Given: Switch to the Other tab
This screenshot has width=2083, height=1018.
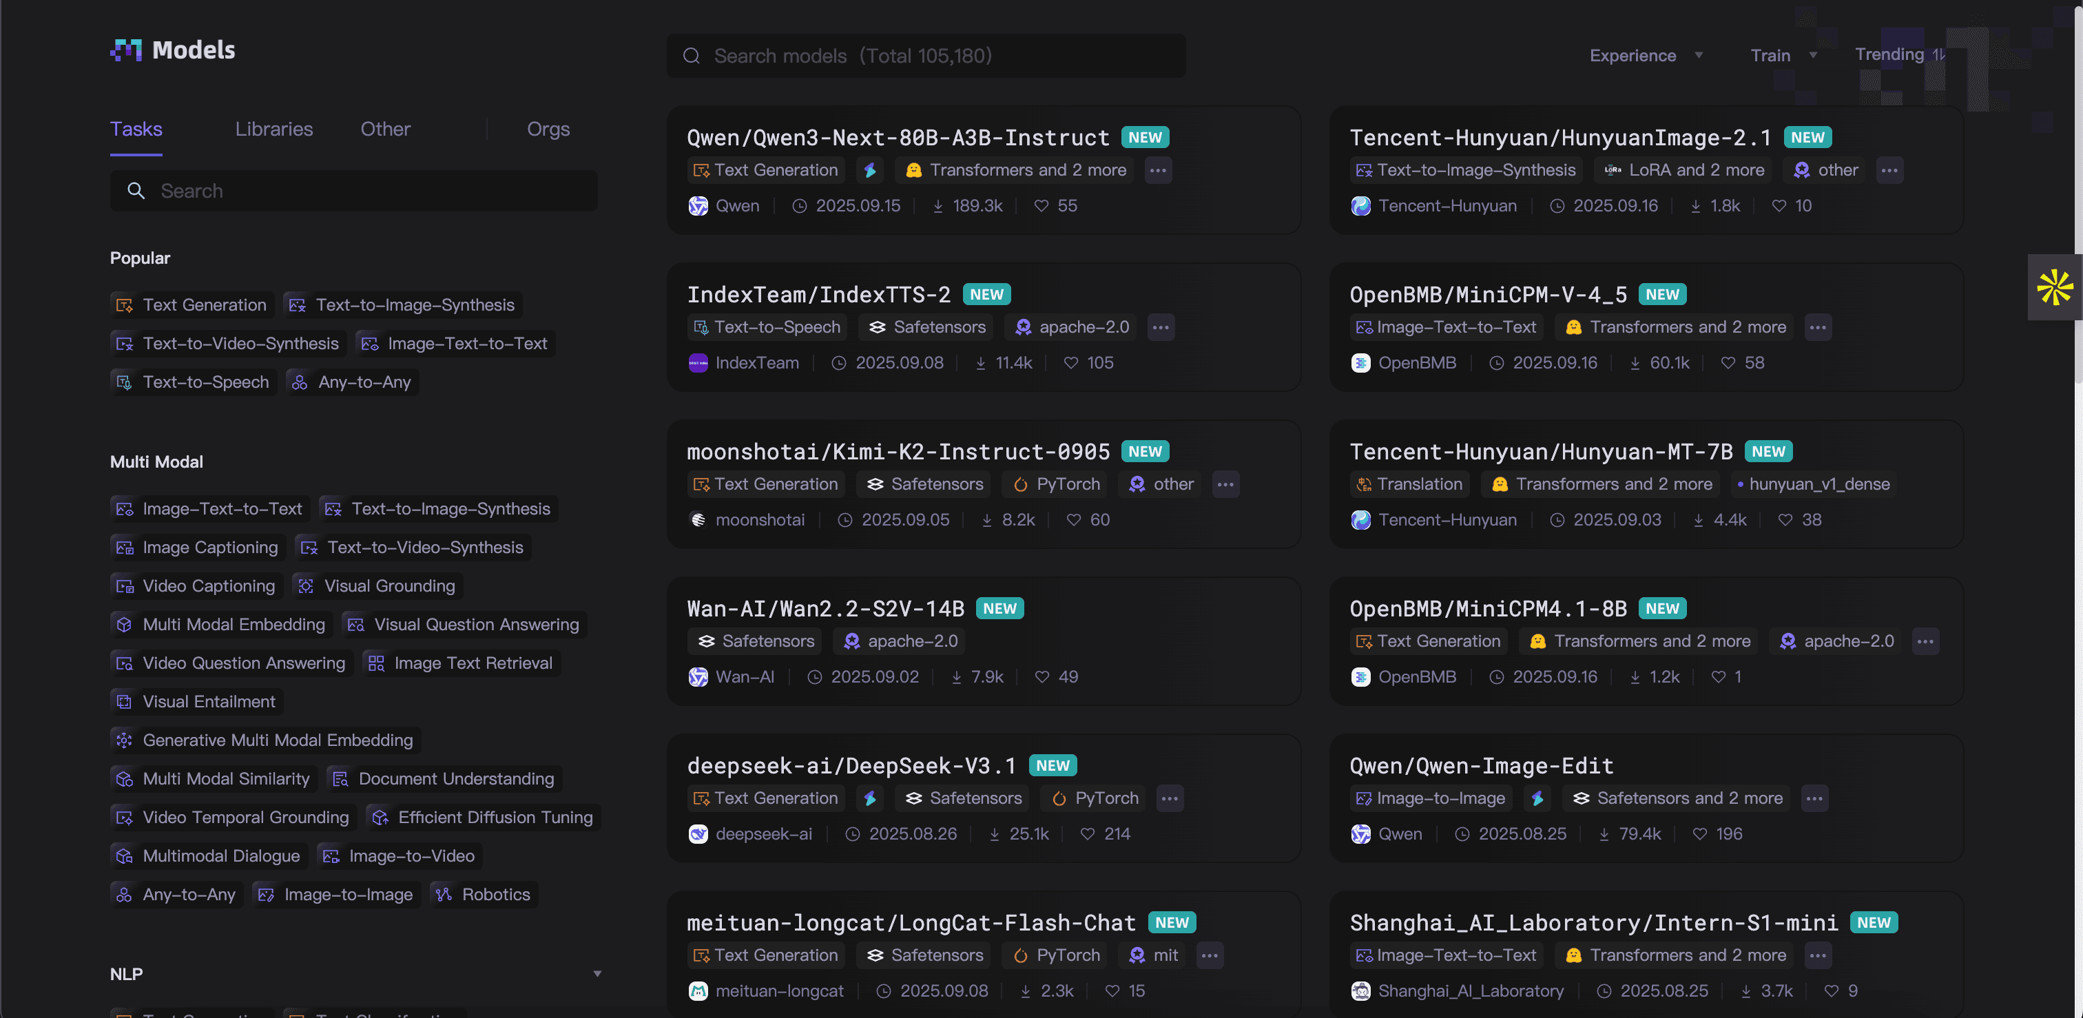Looking at the screenshot, I should [x=386, y=129].
